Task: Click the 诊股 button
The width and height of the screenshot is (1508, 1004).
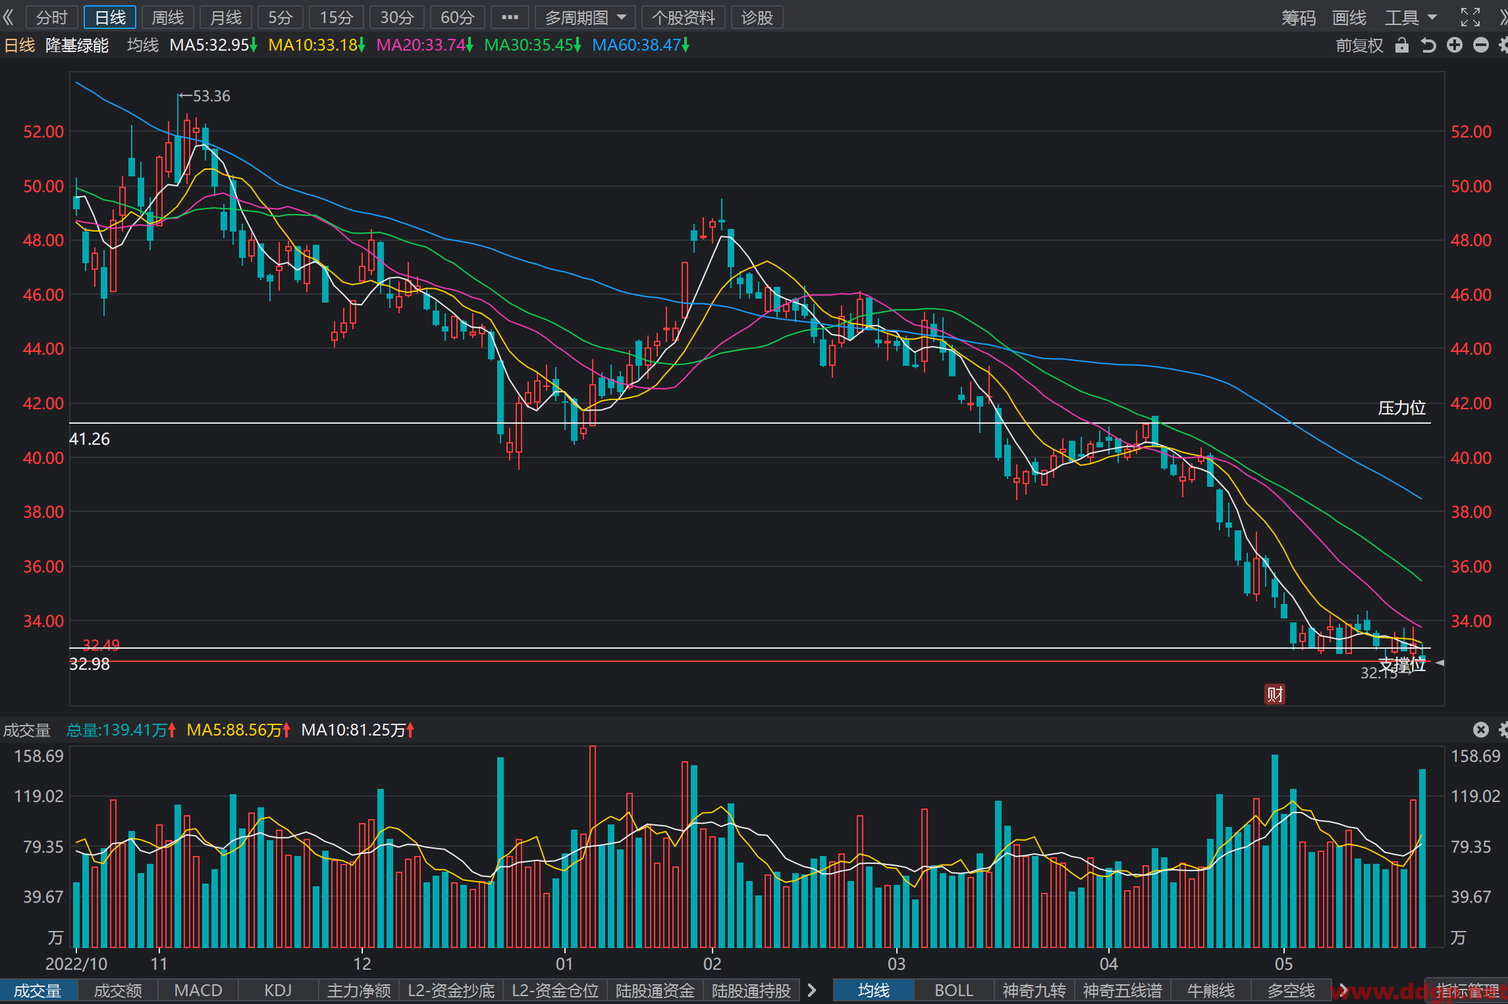Action: [x=757, y=18]
